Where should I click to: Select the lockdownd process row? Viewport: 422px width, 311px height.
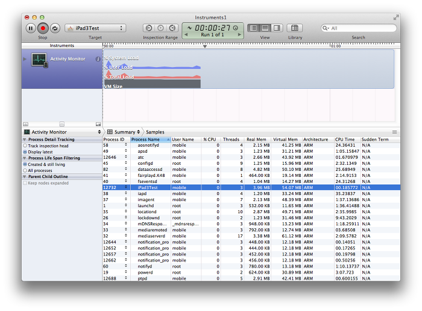coord(251,218)
